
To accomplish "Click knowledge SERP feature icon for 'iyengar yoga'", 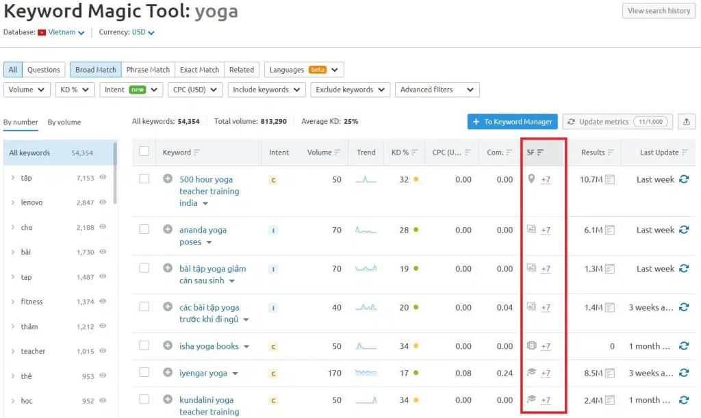I will (x=531, y=372).
